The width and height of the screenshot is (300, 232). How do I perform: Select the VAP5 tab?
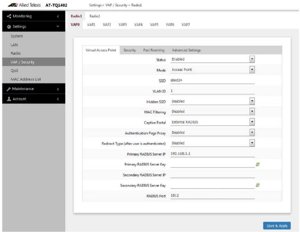pos(154,25)
